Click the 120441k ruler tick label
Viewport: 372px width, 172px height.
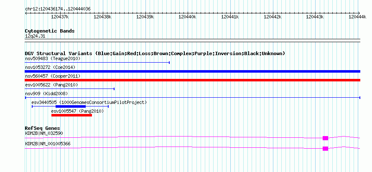pos(230,17)
